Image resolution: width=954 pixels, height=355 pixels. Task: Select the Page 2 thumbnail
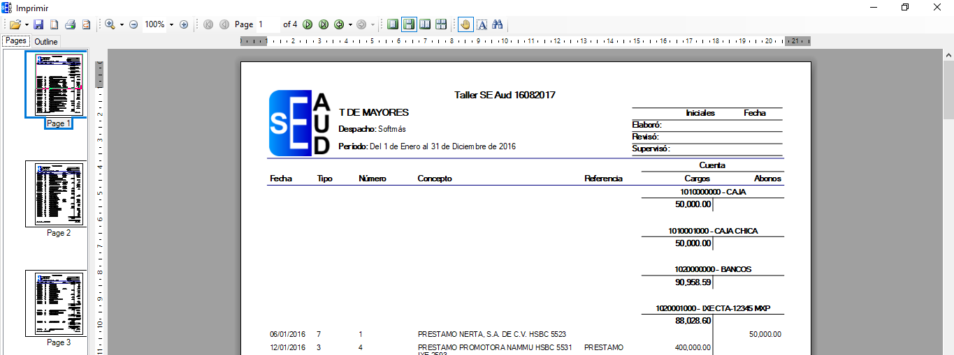click(x=56, y=194)
